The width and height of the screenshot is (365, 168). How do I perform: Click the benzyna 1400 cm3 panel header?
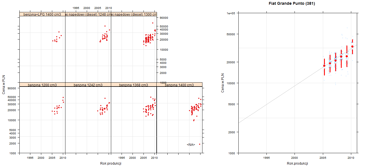pyautogui.click(x=179, y=85)
